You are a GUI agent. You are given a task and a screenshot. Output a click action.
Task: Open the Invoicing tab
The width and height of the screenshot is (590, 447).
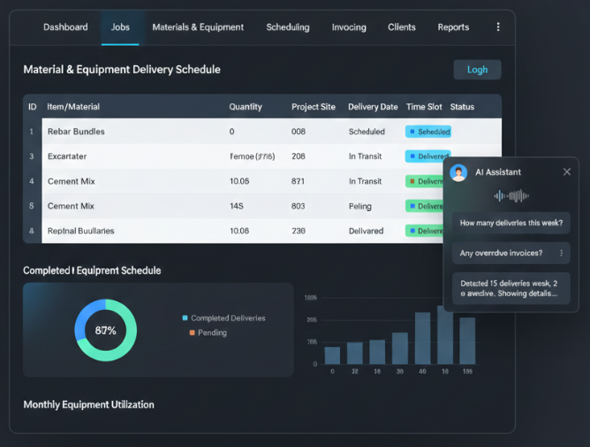[349, 27]
